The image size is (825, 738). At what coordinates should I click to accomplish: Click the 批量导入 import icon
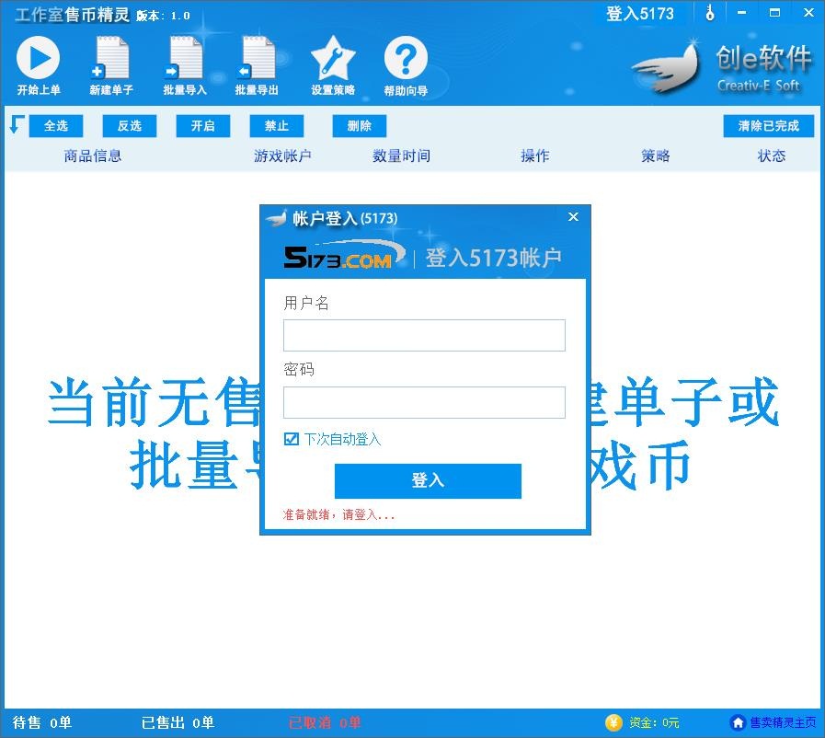[185, 57]
